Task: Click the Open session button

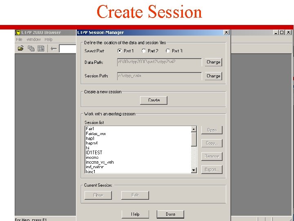Action: (212, 130)
